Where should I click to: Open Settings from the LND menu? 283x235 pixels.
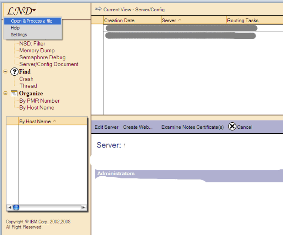(19, 35)
